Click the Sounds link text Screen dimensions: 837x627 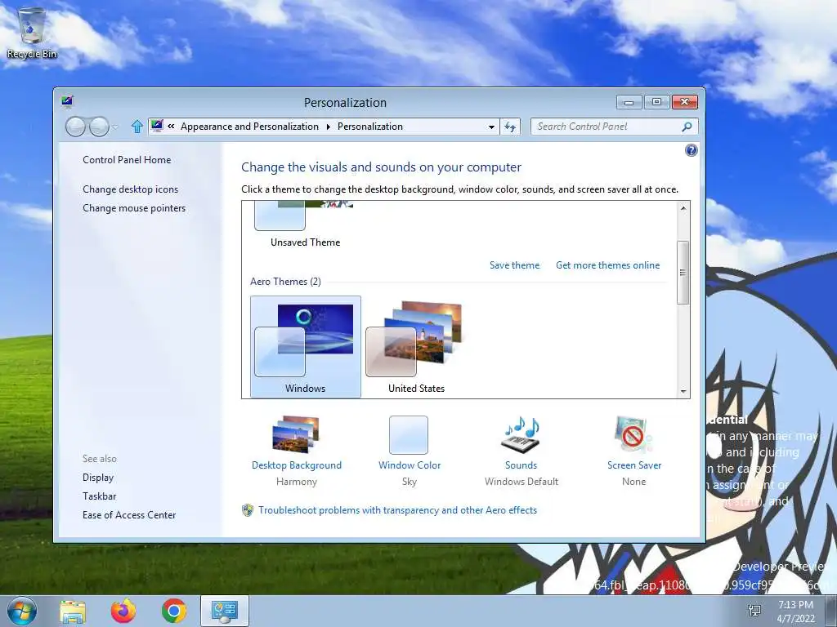point(521,465)
